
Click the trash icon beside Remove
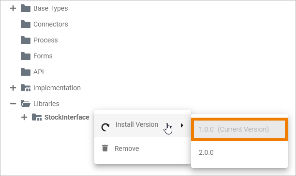(105, 148)
